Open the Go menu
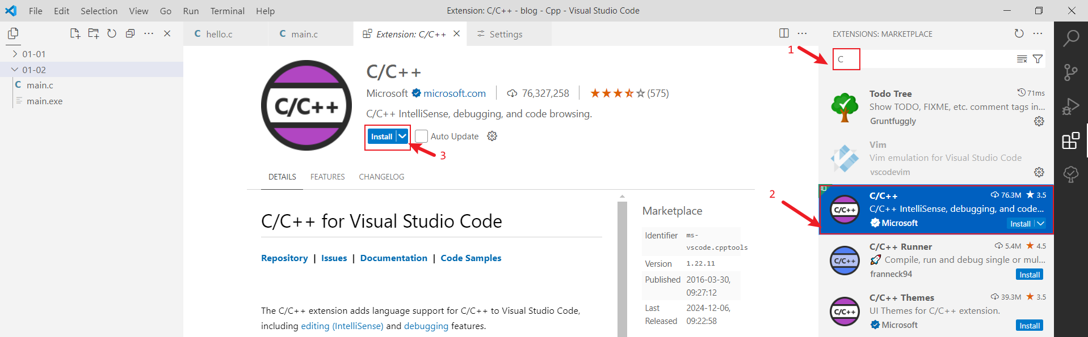Viewport: 1088px width, 337px height. (x=166, y=11)
